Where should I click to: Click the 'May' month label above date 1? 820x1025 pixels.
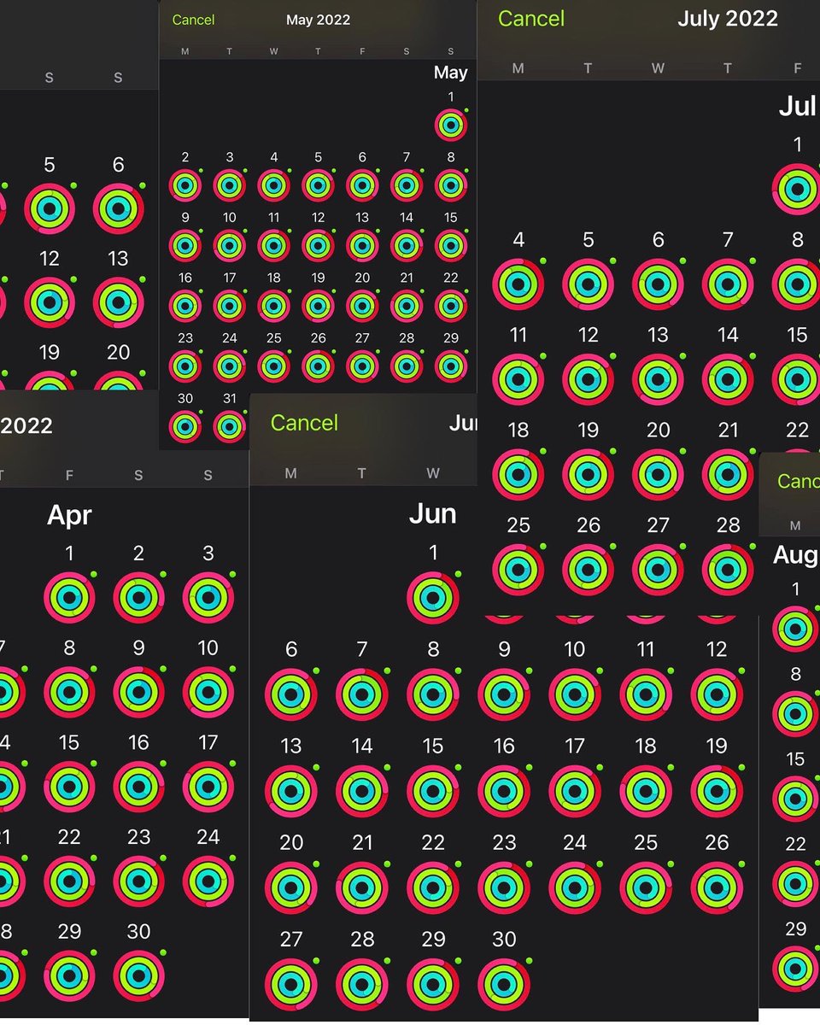[450, 73]
